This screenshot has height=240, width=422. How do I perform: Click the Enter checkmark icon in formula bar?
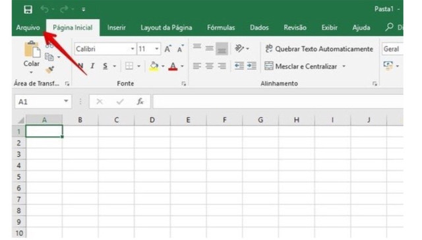120,102
